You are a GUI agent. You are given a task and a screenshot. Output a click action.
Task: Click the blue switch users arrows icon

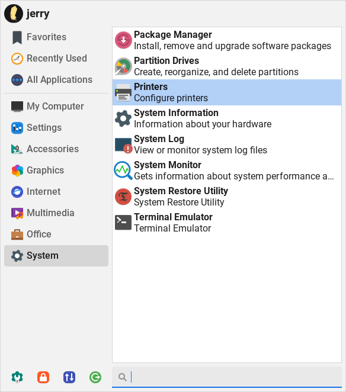pos(69,377)
